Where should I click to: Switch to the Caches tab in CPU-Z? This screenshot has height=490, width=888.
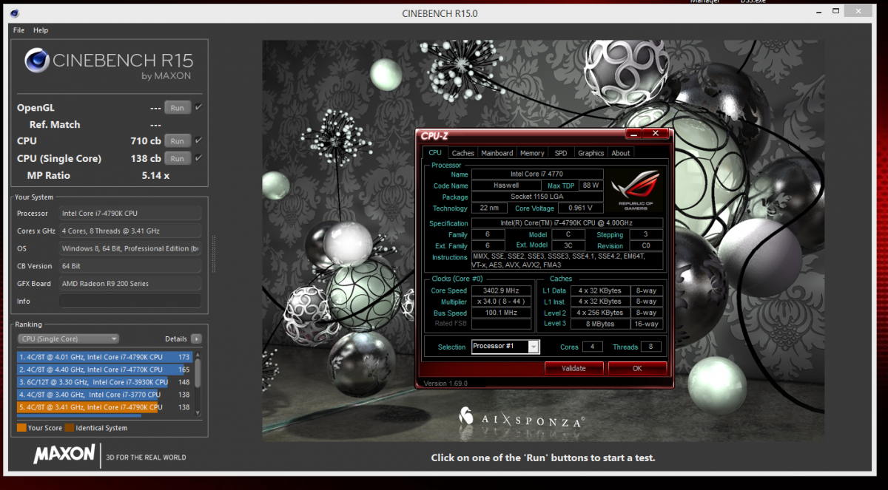pyautogui.click(x=463, y=153)
